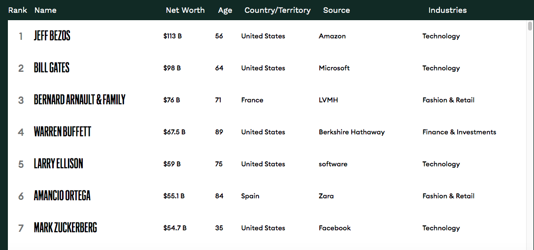Select the Age column header
The height and width of the screenshot is (250, 534).
[225, 10]
